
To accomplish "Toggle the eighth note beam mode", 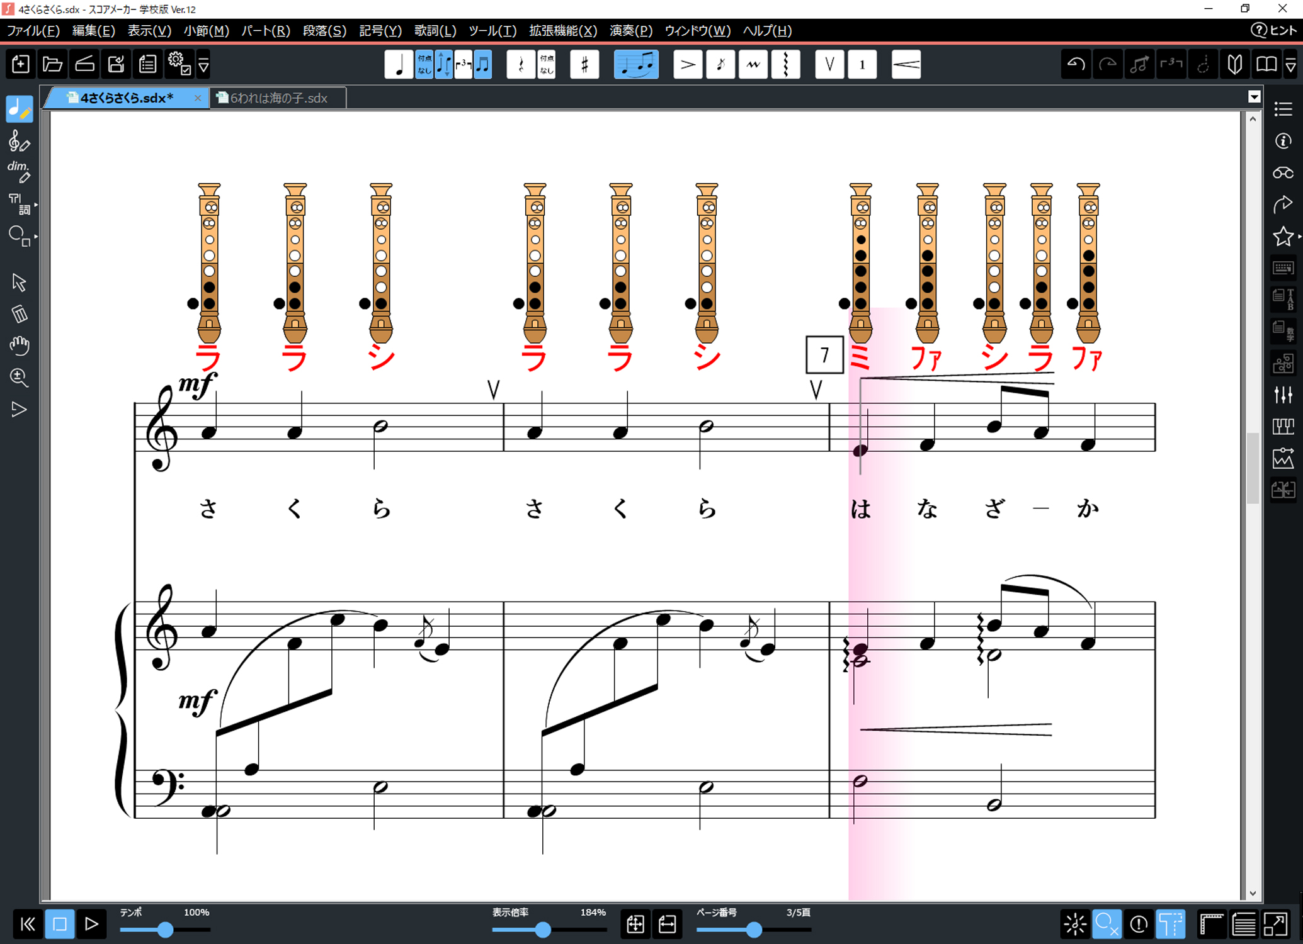I will (482, 64).
